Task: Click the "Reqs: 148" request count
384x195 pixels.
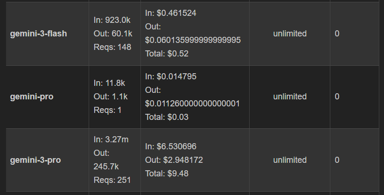Action: [112, 47]
